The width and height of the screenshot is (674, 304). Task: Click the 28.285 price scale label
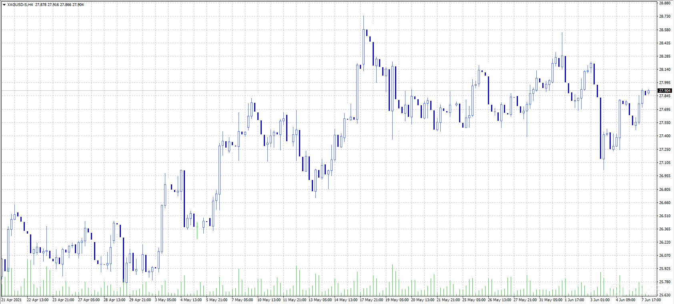(x=664, y=56)
